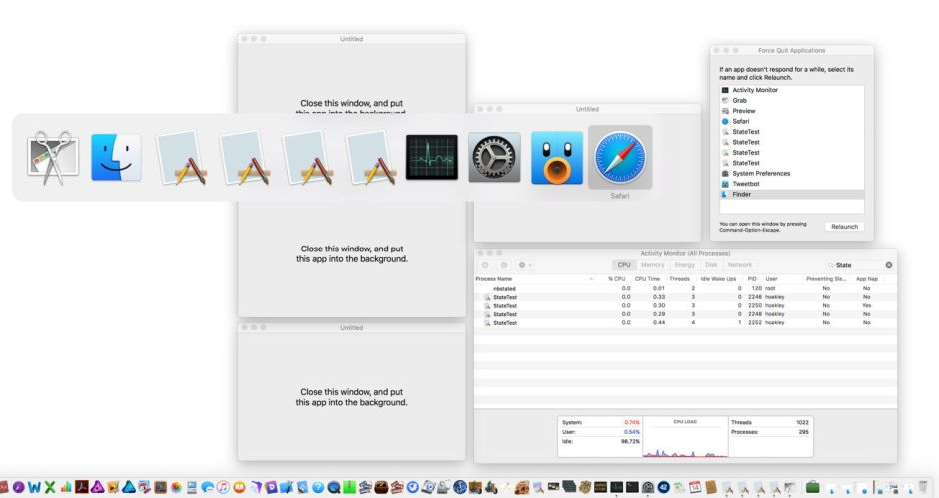Open Photos app in the Dock
The image size is (939, 498).
(176, 487)
